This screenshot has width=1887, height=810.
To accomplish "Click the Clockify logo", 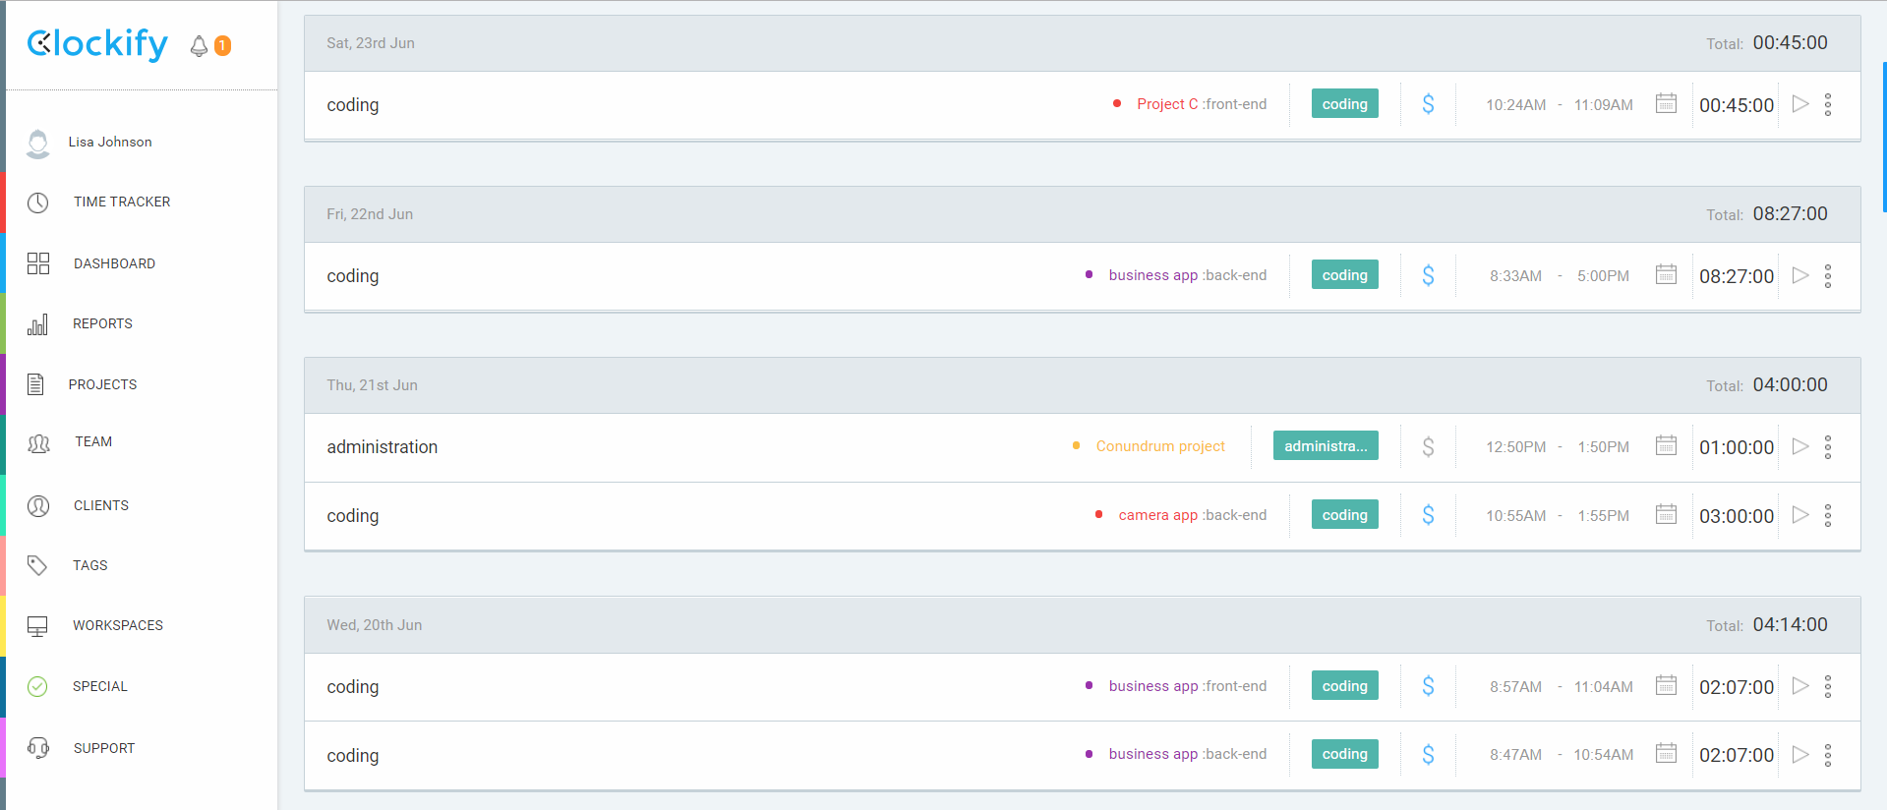I will pyautogui.click(x=97, y=44).
